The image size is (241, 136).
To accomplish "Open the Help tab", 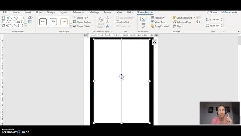I will [x=130, y=12].
